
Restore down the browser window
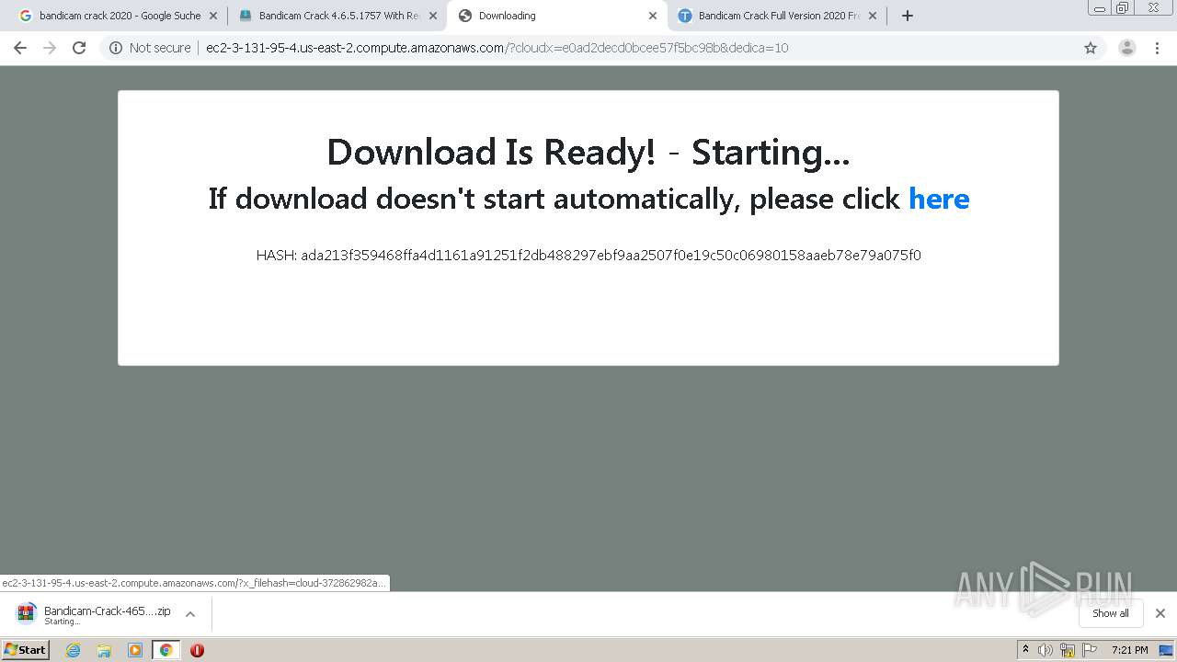coord(1123,7)
